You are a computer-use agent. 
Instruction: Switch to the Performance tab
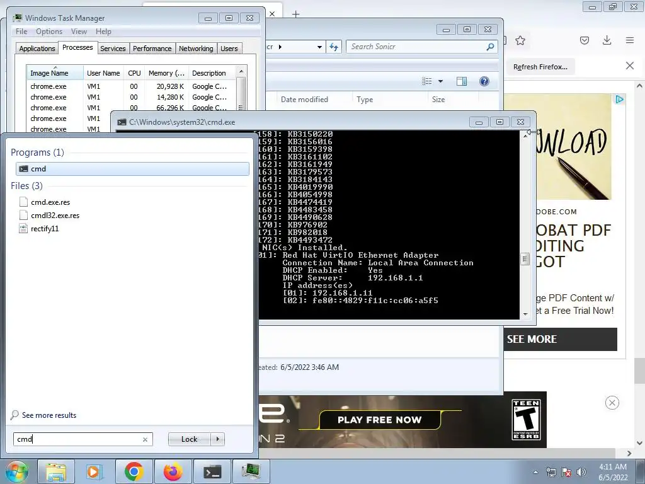(152, 49)
